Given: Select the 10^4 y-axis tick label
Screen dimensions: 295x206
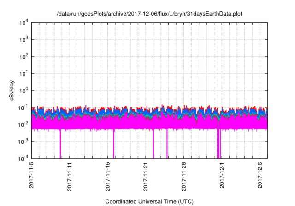Looking at the screenshot, I should (x=24, y=23).
